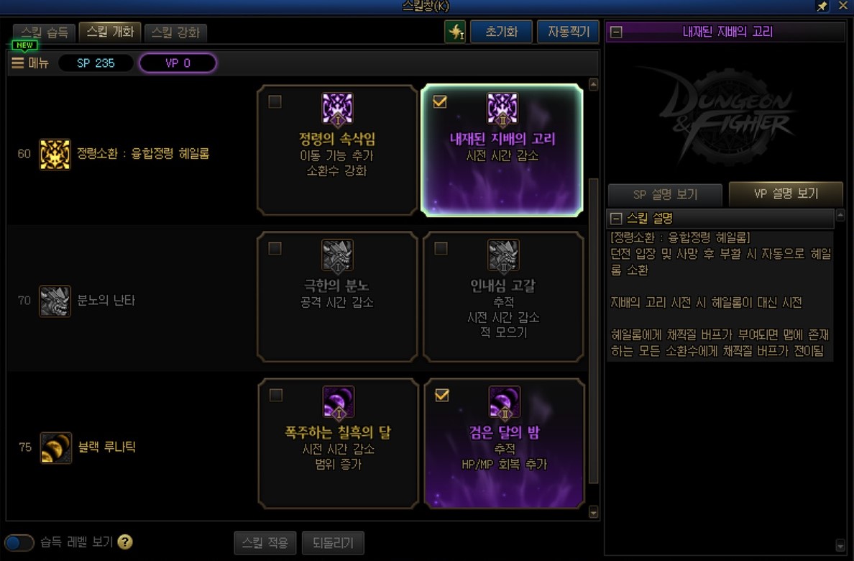Click the 자동찍기 button
Screen dimensions: 854x561
click(568, 32)
